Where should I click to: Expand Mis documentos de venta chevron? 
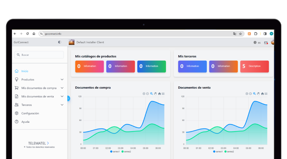(x=62, y=96)
